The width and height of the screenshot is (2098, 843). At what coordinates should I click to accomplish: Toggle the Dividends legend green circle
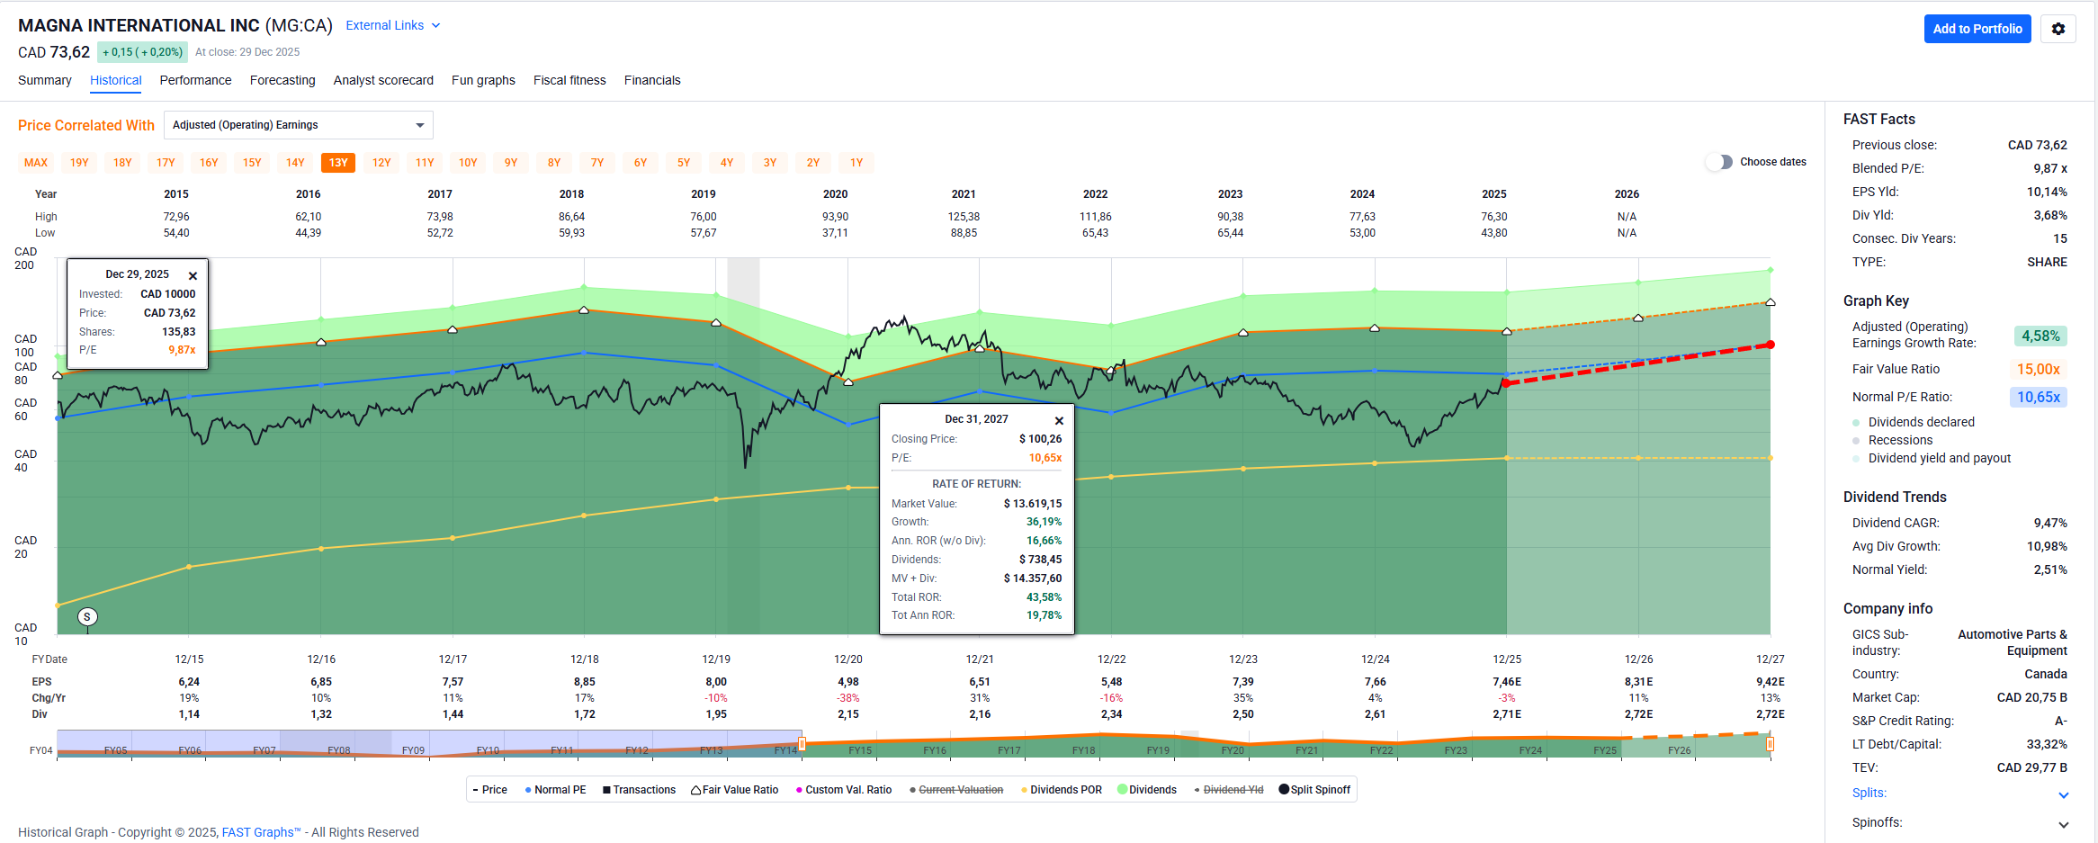click(1122, 790)
